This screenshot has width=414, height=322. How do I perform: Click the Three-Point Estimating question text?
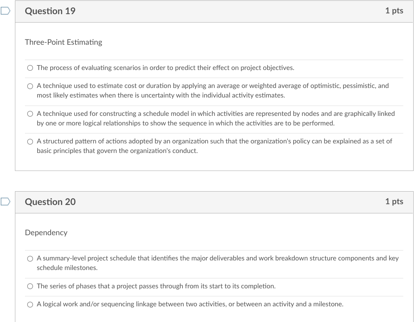tap(64, 42)
